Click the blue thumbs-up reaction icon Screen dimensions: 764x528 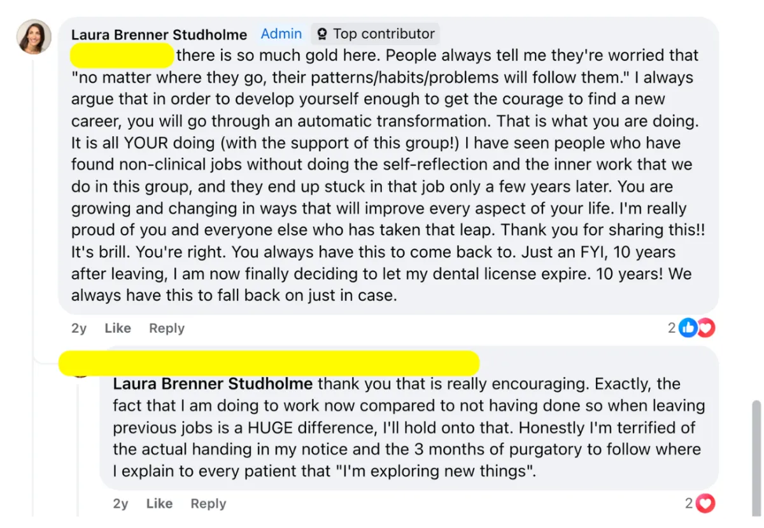[688, 328]
